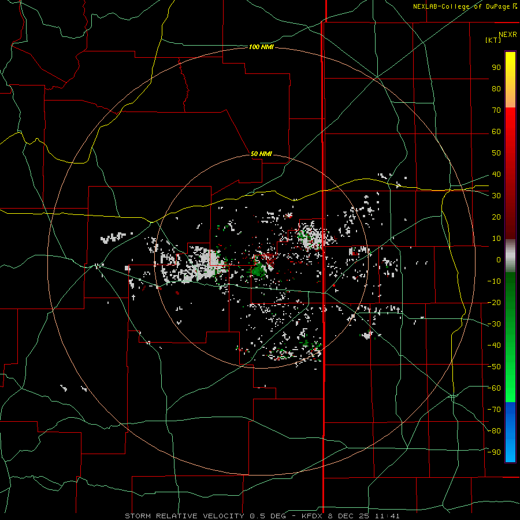Click the NEXR label above color scale
The image size is (520, 520).
tap(508, 35)
